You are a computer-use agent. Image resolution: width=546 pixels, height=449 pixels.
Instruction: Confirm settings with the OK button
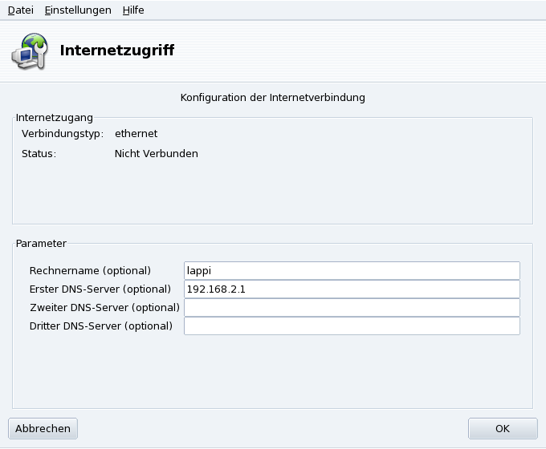tap(503, 428)
